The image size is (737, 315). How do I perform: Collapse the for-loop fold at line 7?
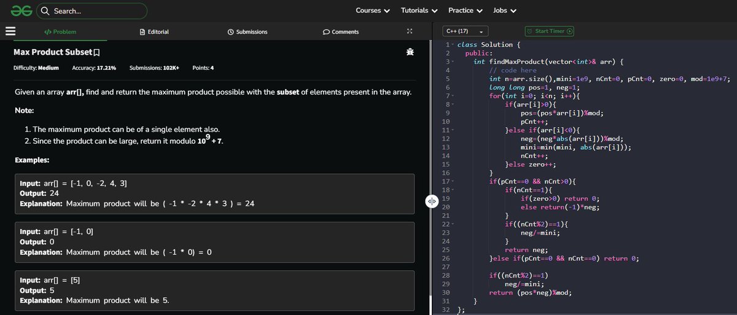(x=453, y=96)
